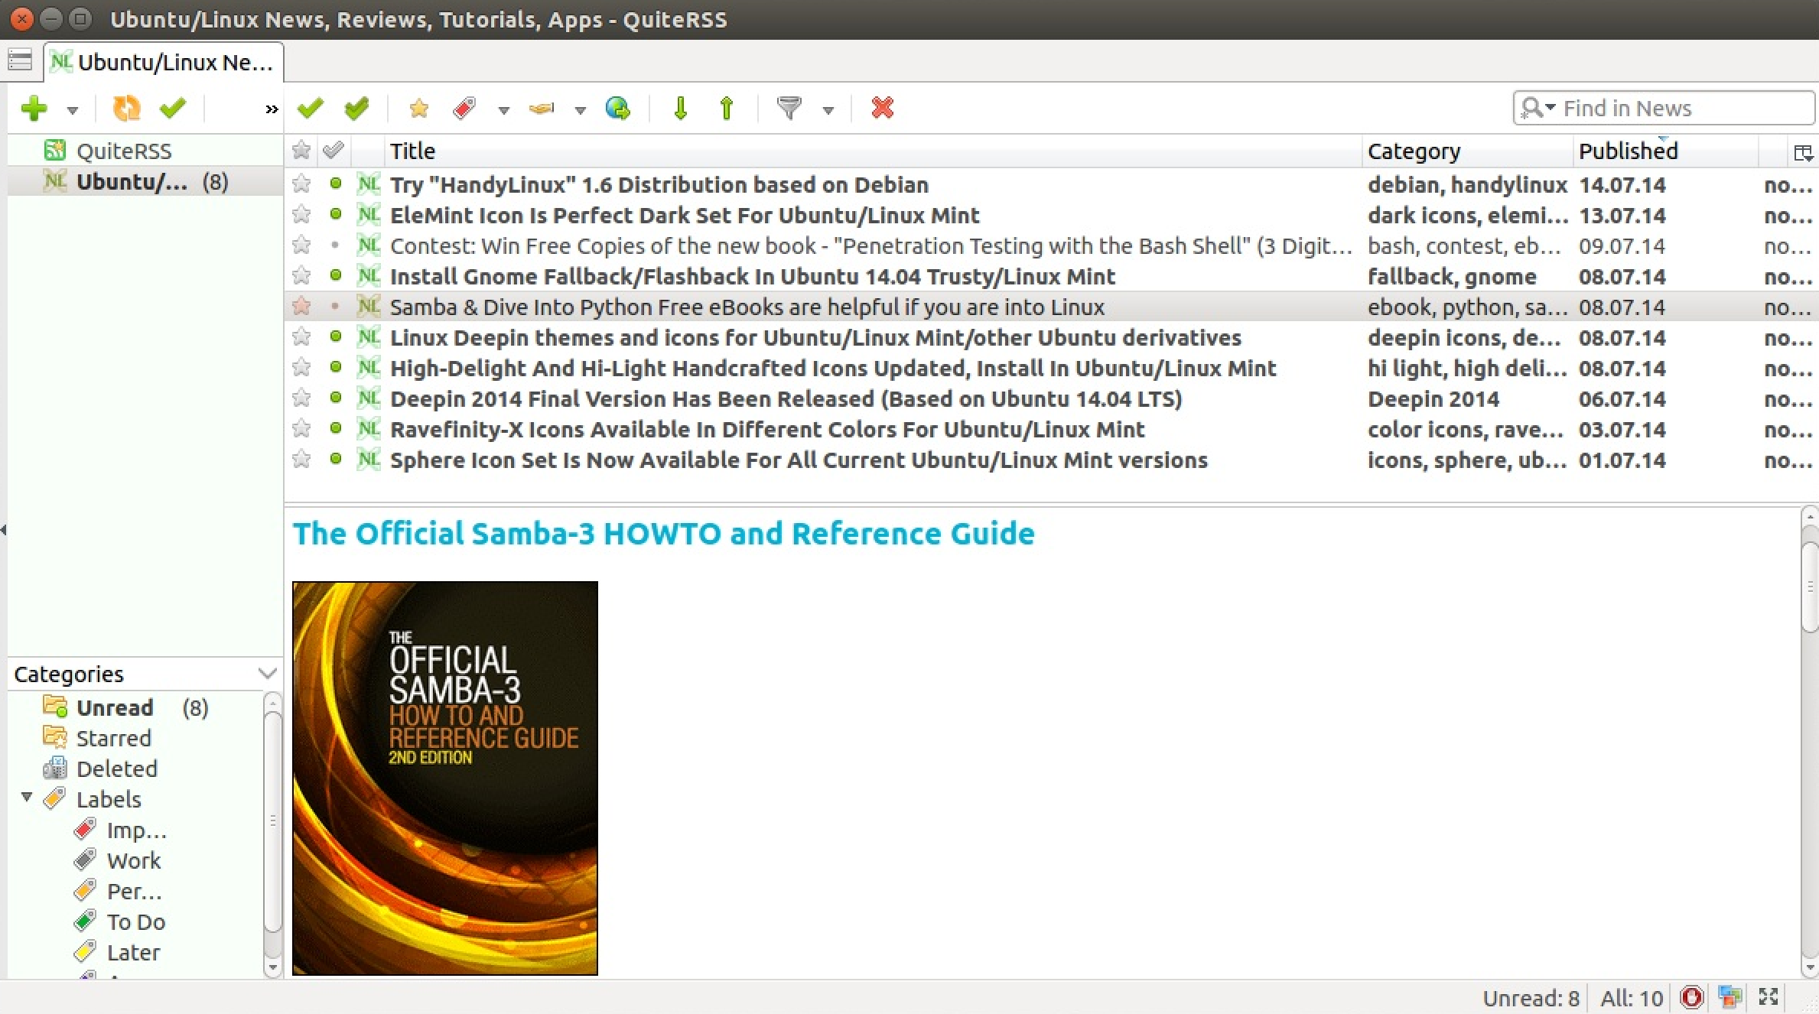This screenshot has width=1819, height=1014.
Task: Share the news using the hand share icon
Action: (542, 109)
